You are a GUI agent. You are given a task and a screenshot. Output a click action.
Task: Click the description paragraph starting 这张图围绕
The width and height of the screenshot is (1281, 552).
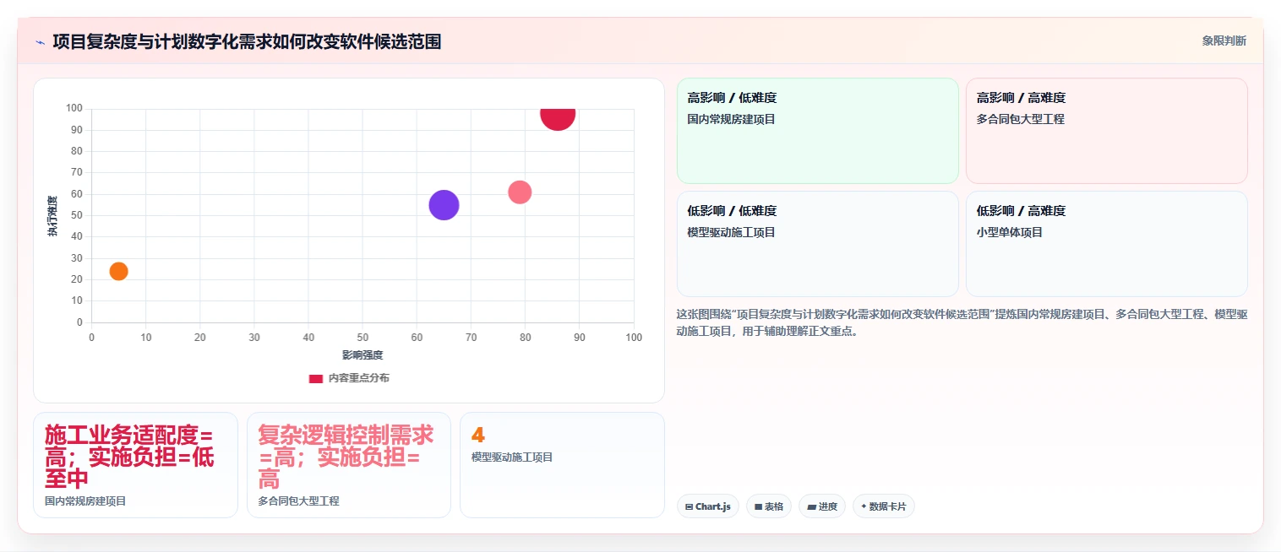coord(962,323)
